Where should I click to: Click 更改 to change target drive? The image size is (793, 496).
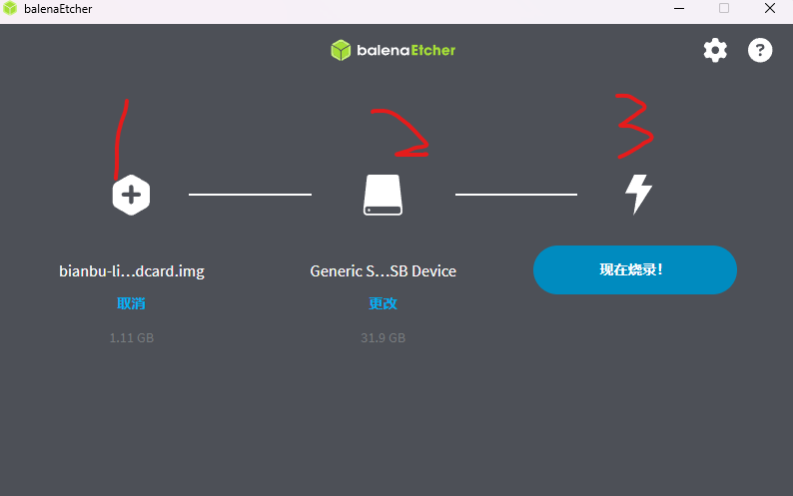pos(383,303)
